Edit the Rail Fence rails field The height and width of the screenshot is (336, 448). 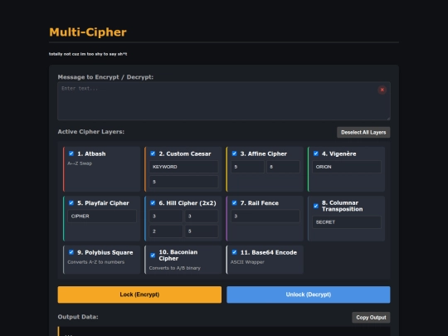[x=265, y=217]
